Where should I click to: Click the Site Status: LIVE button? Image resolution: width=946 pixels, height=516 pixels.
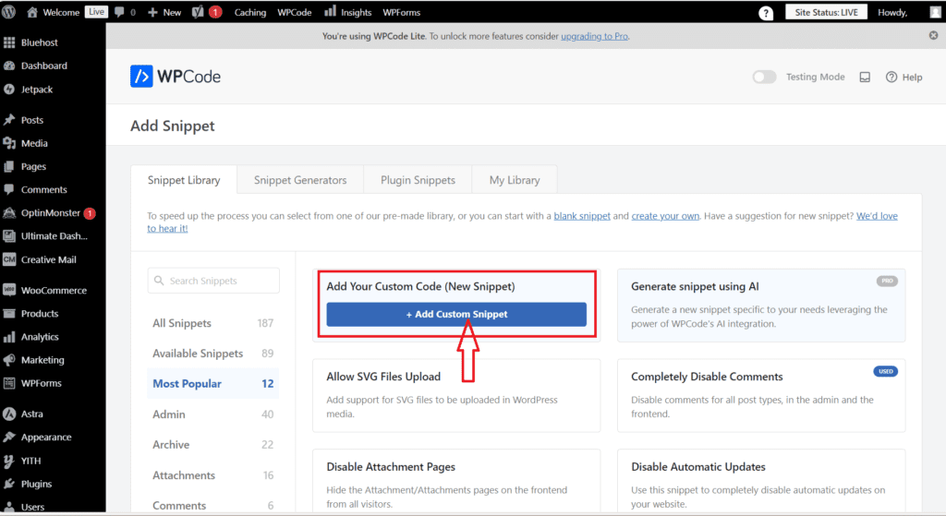point(826,12)
